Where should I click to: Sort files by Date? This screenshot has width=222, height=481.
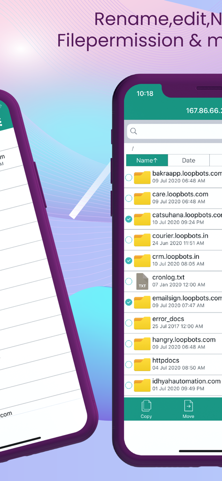click(189, 160)
